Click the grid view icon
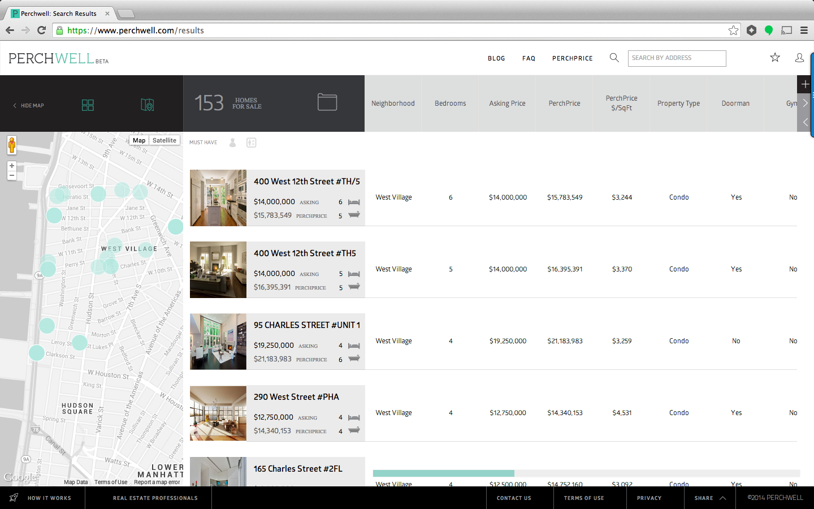The image size is (814, 509). pos(88,105)
